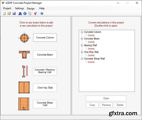Click the shear wall elevation icon
The width and height of the screenshot is (142, 120).
coord(24,104)
